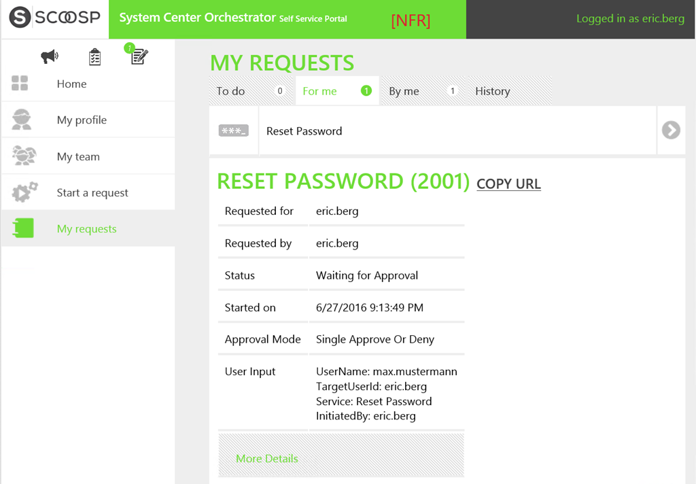The height and width of the screenshot is (484, 696).
Task: Go to the History tab
Action: coord(492,91)
